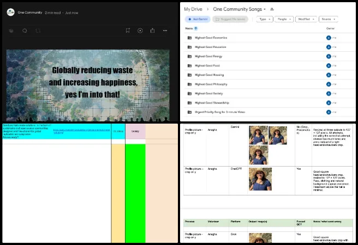Select the Gemini platform cell
Image resolution: width=358 pixels, height=245 pixels.
[x=238, y=145]
